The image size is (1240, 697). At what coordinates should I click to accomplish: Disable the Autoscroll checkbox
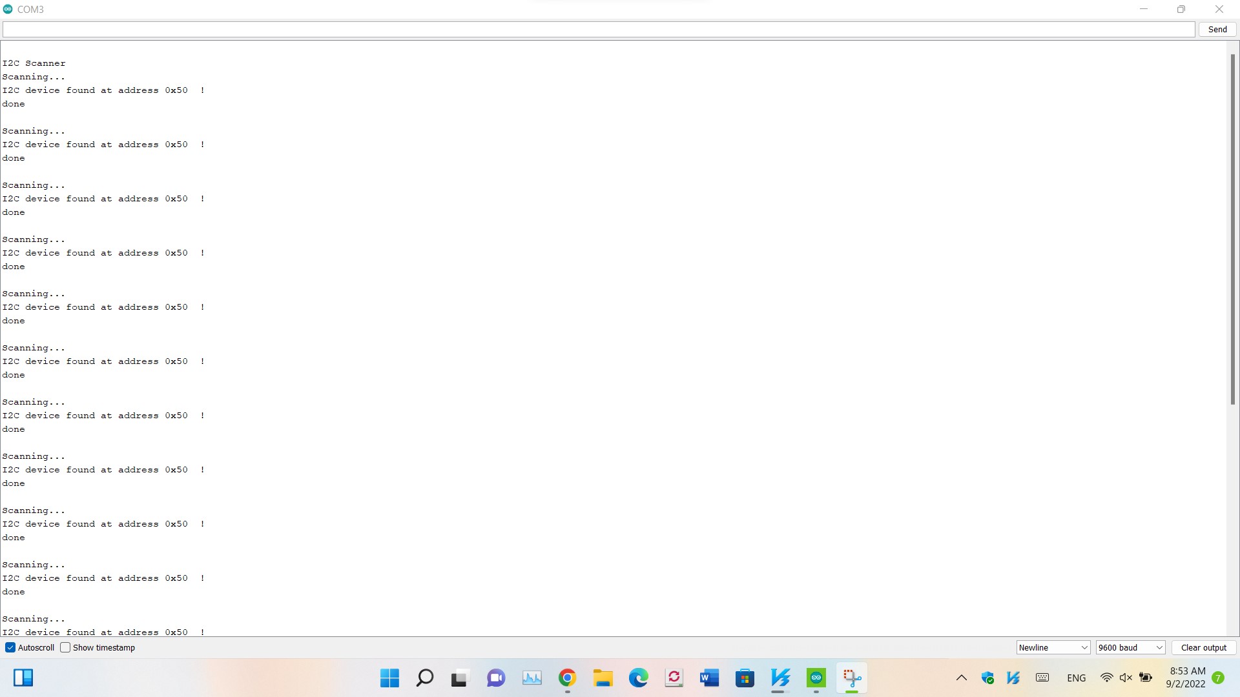pyautogui.click(x=10, y=647)
